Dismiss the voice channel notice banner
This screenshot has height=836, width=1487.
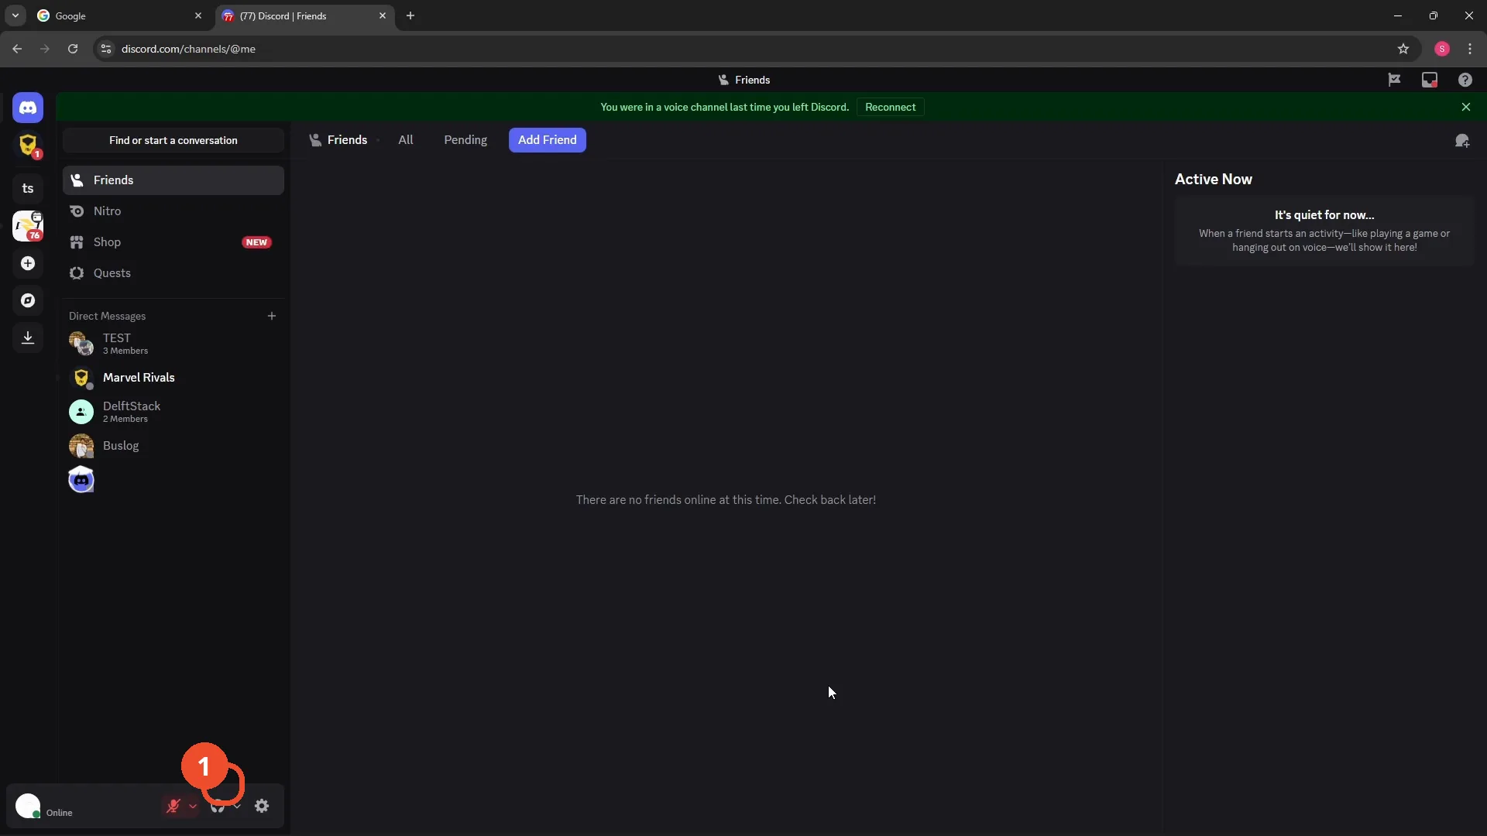pyautogui.click(x=1466, y=108)
